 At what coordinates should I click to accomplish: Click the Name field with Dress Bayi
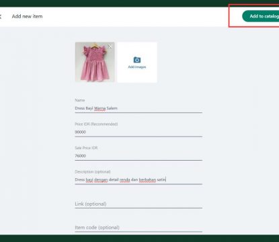coord(138,108)
